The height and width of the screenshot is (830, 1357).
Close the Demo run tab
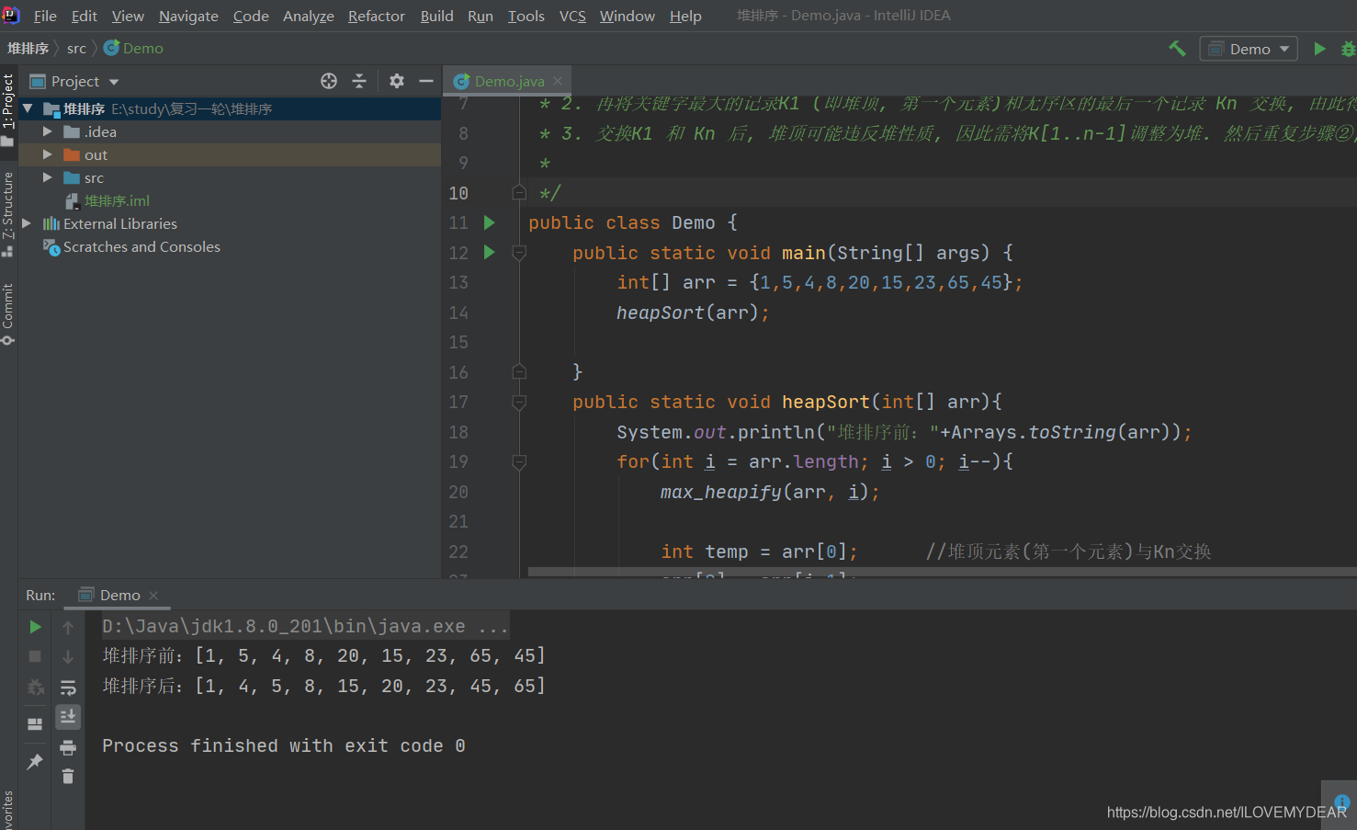pos(153,596)
